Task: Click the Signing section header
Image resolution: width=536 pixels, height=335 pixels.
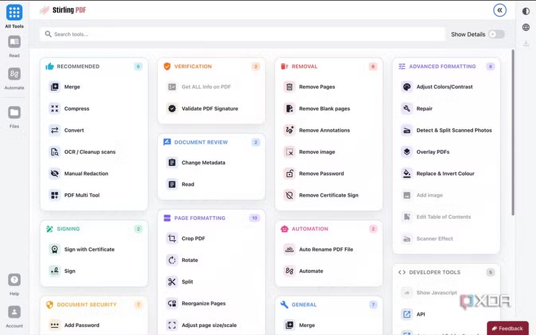Action: [94, 229]
